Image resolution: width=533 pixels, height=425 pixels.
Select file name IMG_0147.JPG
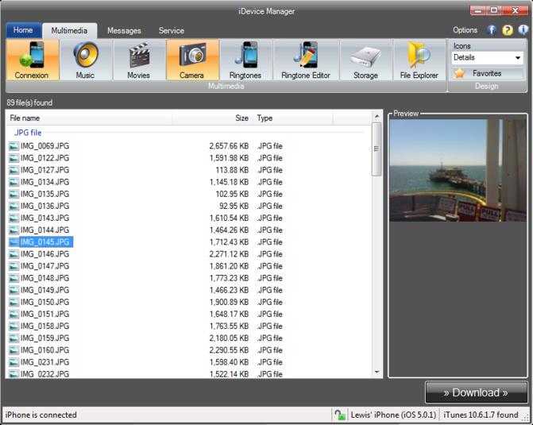[44, 266]
